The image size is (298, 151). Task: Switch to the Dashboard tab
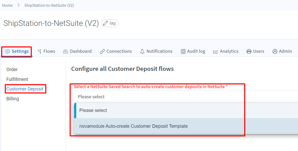coord(78,51)
